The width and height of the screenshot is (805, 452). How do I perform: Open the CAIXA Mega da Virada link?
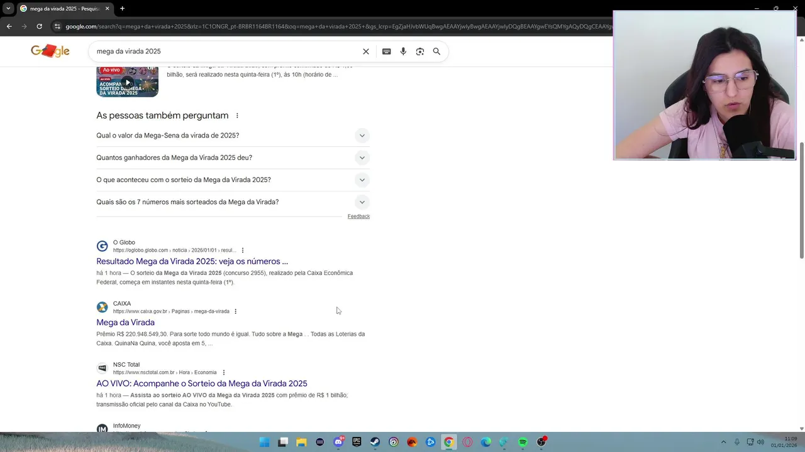[x=125, y=323]
